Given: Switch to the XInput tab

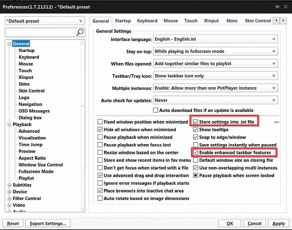Looking at the screenshot, I should [x=211, y=21].
